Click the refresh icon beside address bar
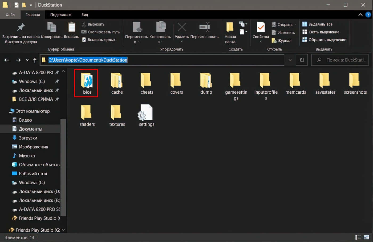 click(x=302, y=60)
